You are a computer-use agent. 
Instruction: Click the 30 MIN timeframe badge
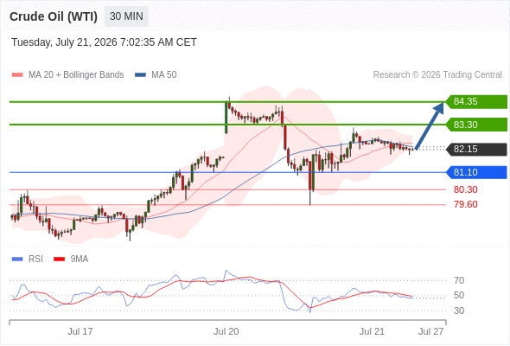[126, 16]
